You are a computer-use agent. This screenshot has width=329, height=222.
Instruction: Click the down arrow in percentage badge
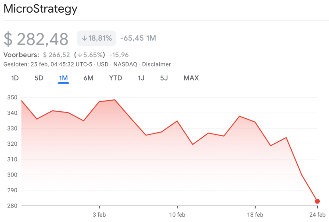[85, 39]
